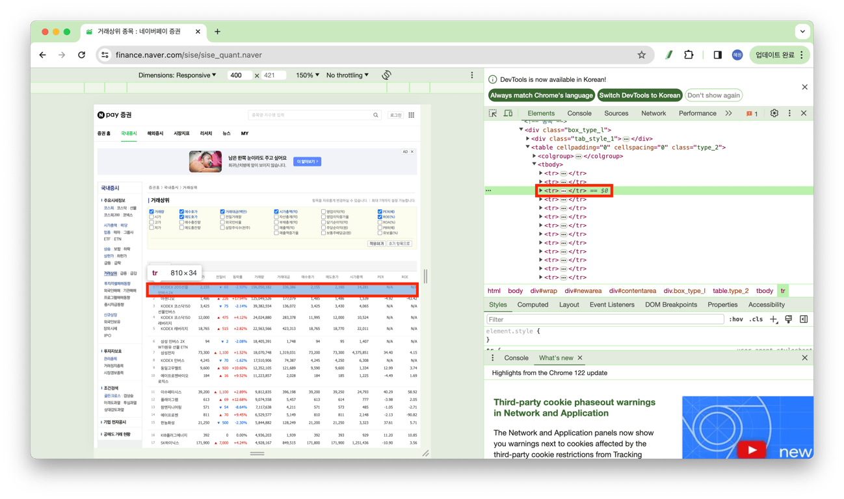Switch to the Console panel tab
Image resolution: width=844 pixels, height=499 pixels.
tap(579, 114)
